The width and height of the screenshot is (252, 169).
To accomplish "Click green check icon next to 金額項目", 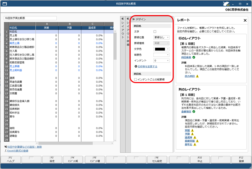I will [x=194, y=111].
